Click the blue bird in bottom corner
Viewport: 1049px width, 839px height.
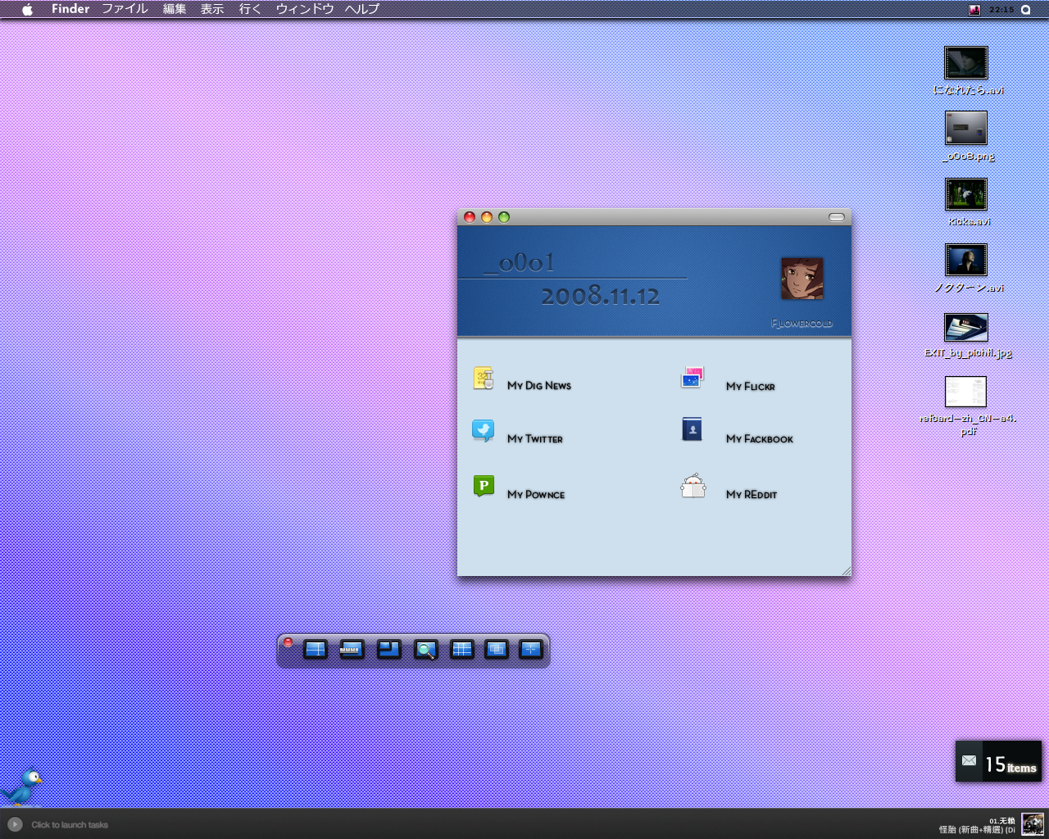click(x=23, y=787)
